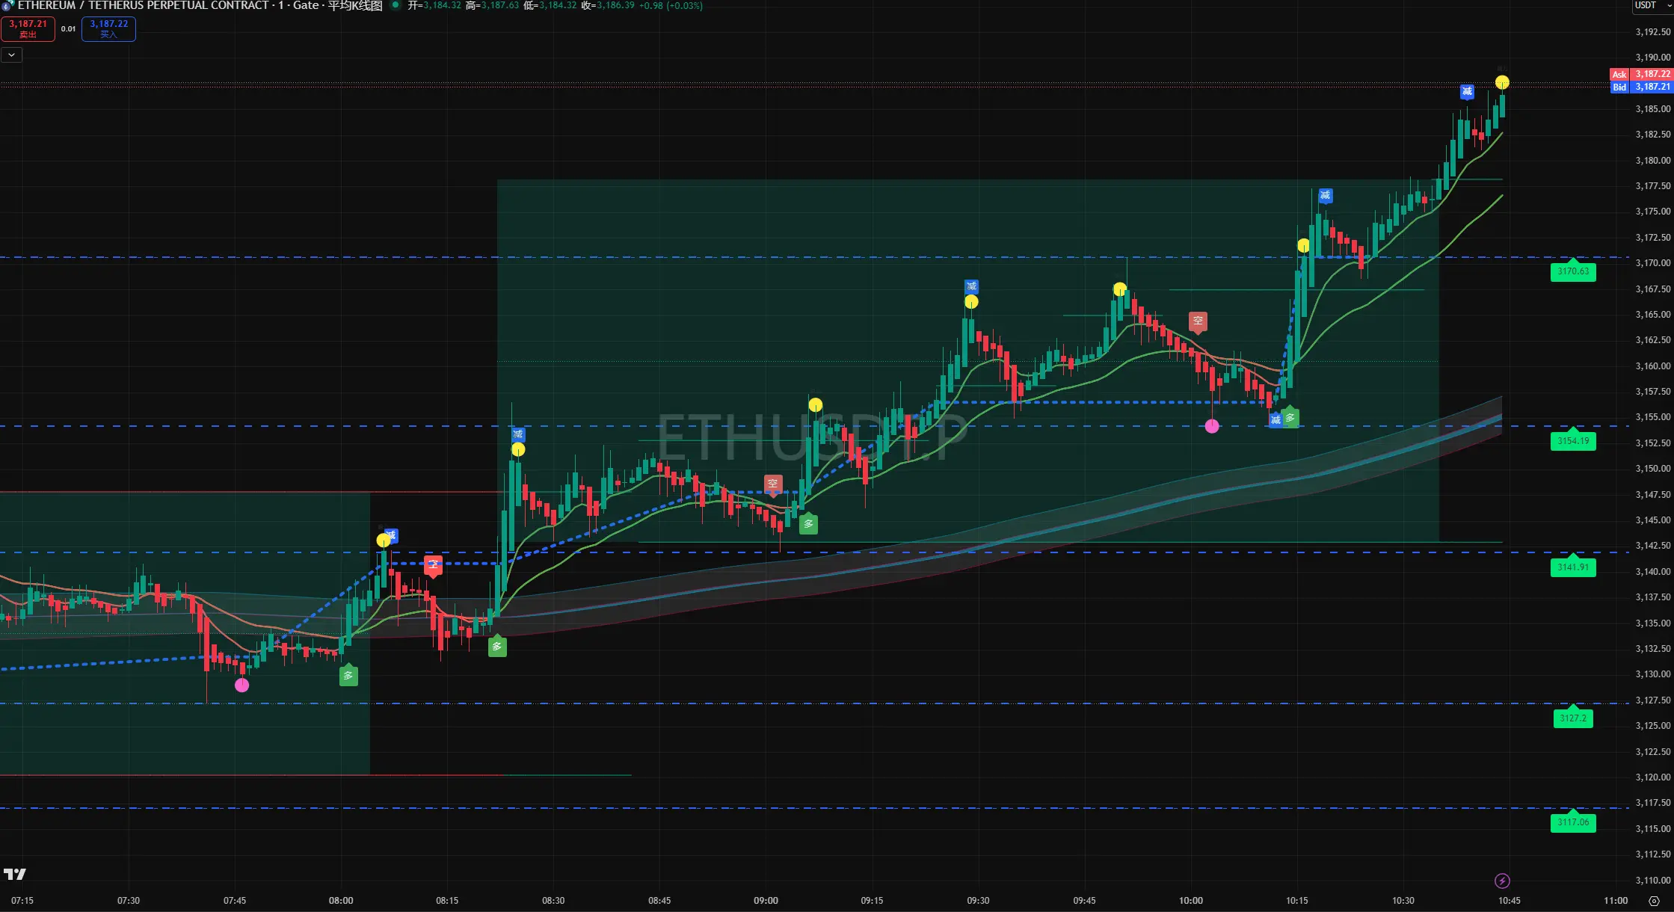Screen dimensions: 1674x912
Task: Click the purple lightning event icon
Action: click(1501, 881)
